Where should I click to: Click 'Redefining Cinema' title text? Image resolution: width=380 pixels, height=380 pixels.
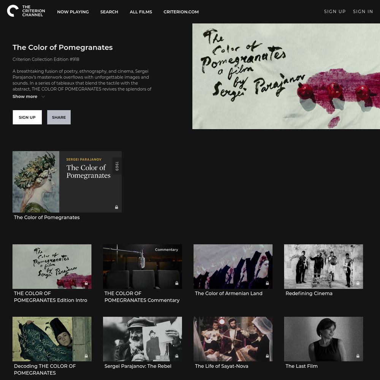[309, 293]
